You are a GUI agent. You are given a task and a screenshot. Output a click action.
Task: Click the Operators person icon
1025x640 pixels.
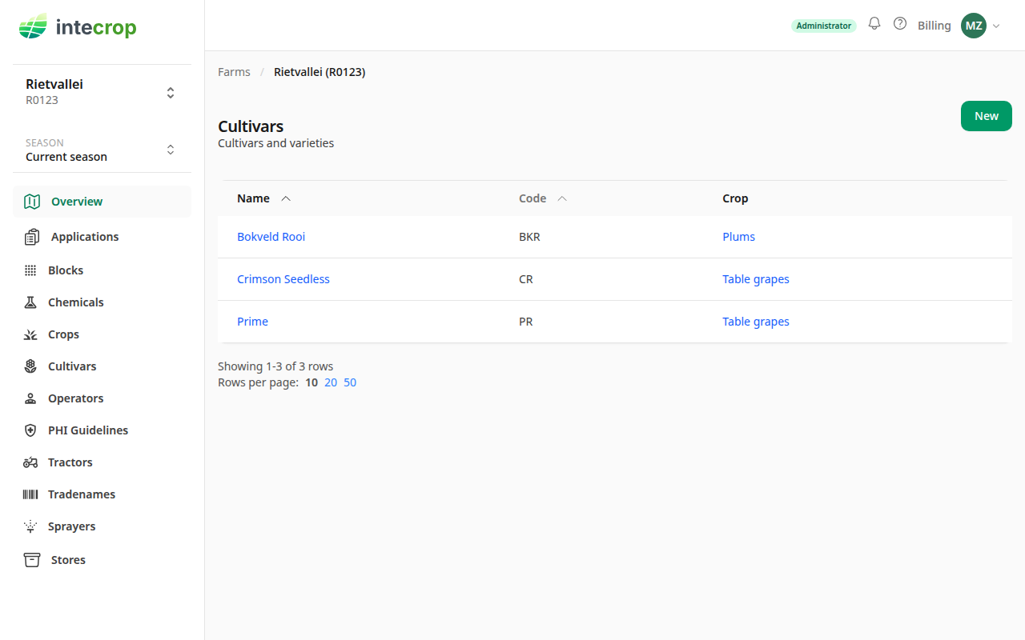pos(30,398)
